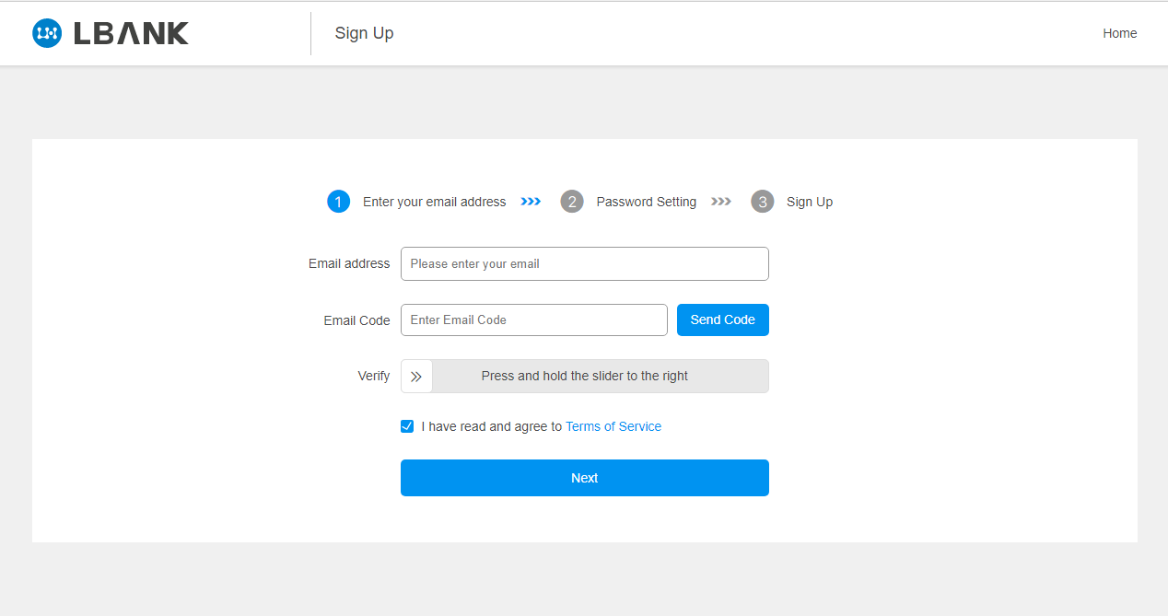Screen dimensions: 1168x616
Task: Click the LBANK wordmark text
Action: [131, 33]
